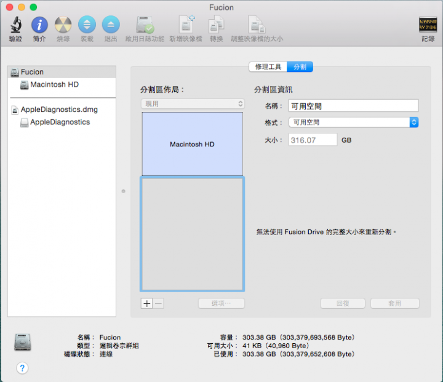Screen dimensions: 443x382
Task: Select the Fucion drive in sidebar
Action: coord(62,72)
